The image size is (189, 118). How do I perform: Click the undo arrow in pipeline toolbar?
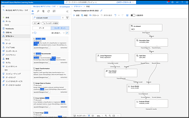coord(115,15)
